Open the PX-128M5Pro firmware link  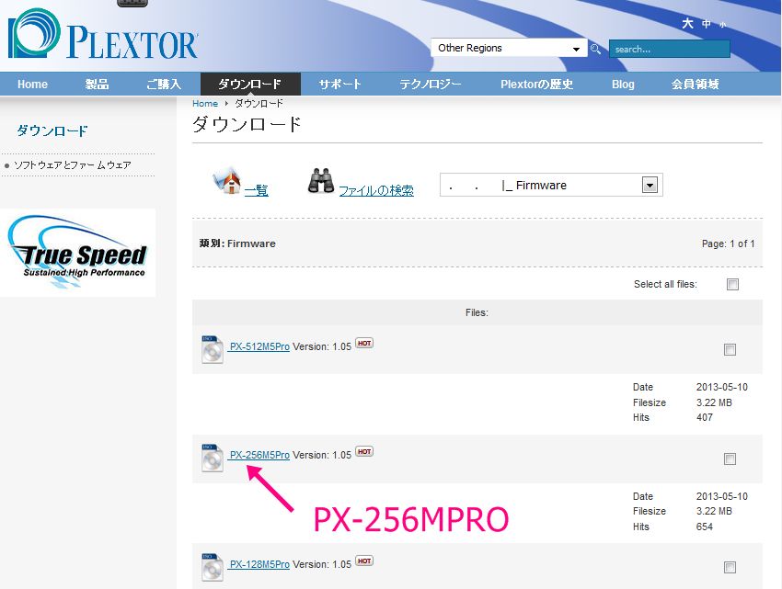(259, 564)
